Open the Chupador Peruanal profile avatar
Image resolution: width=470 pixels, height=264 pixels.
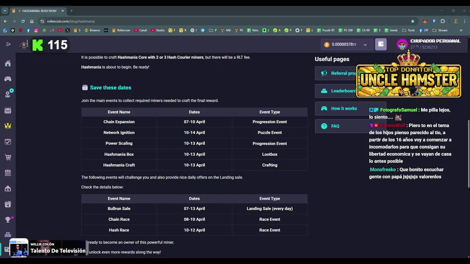402,44
